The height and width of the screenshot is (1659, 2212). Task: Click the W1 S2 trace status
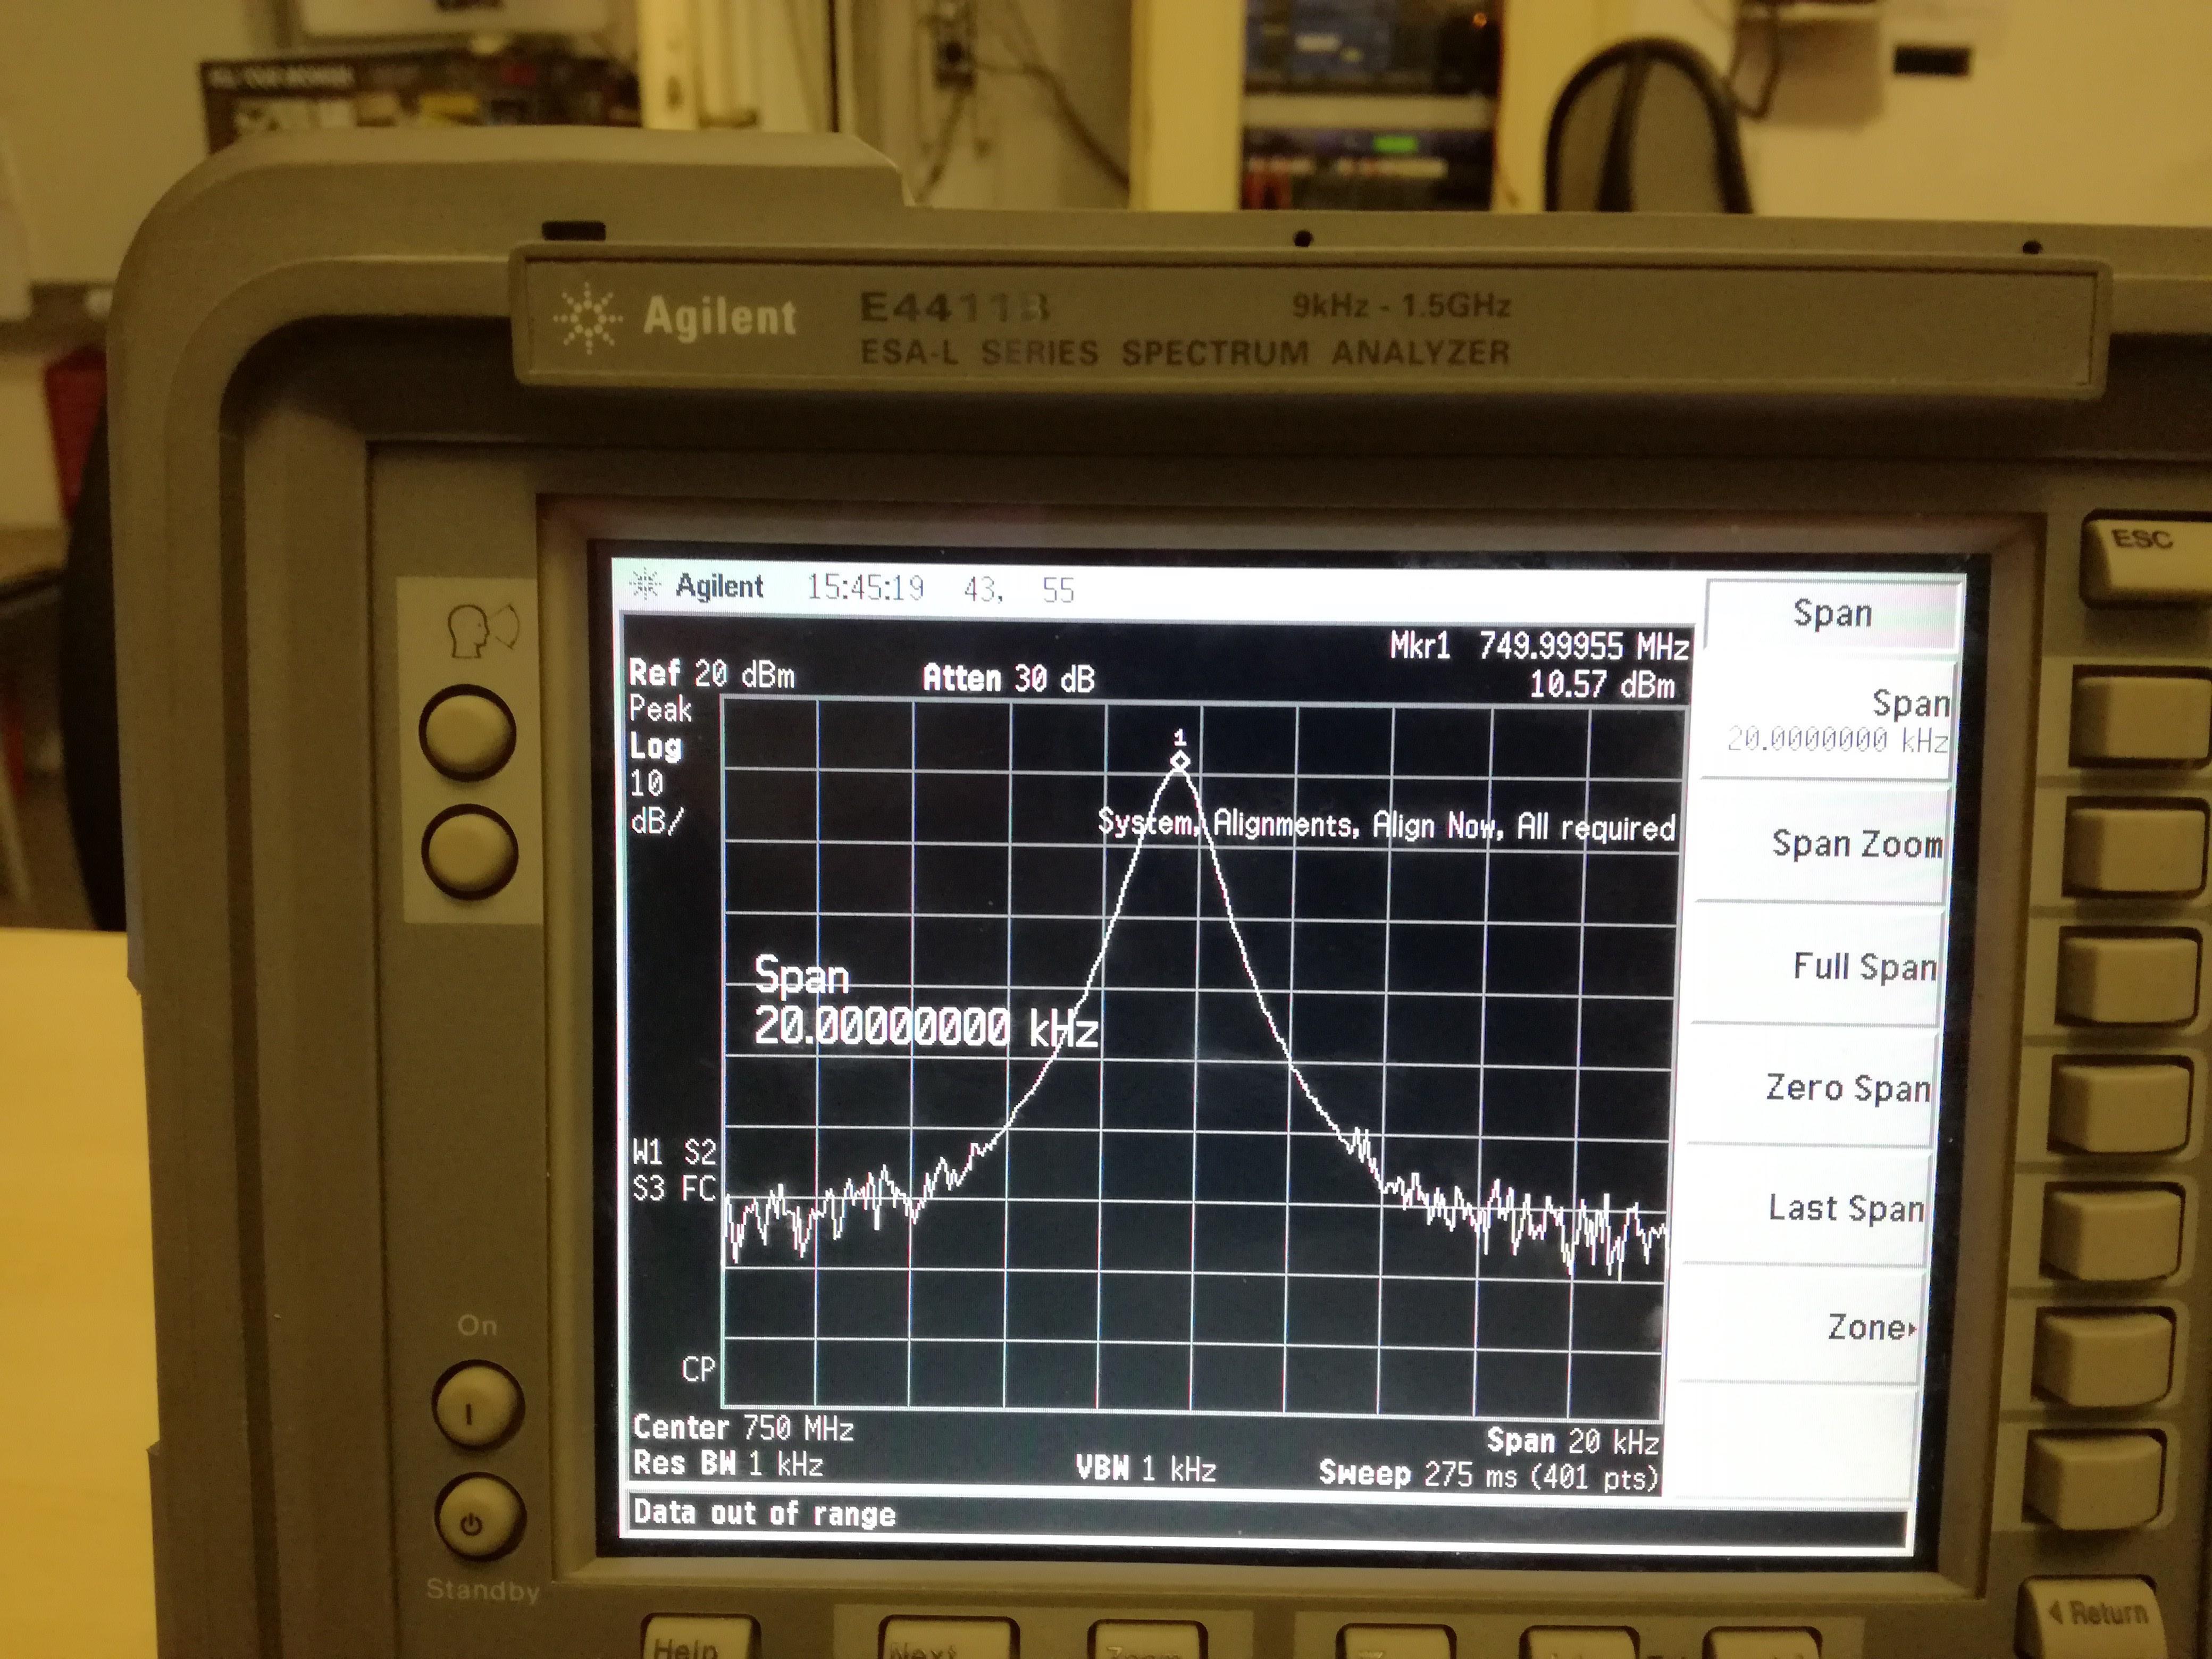(674, 1152)
